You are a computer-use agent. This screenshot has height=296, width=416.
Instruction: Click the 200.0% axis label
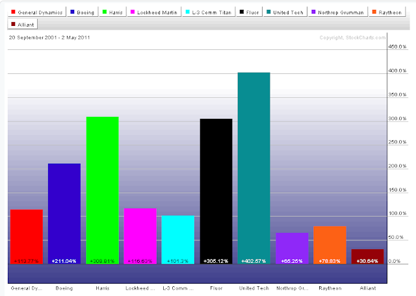(x=397, y=166)
